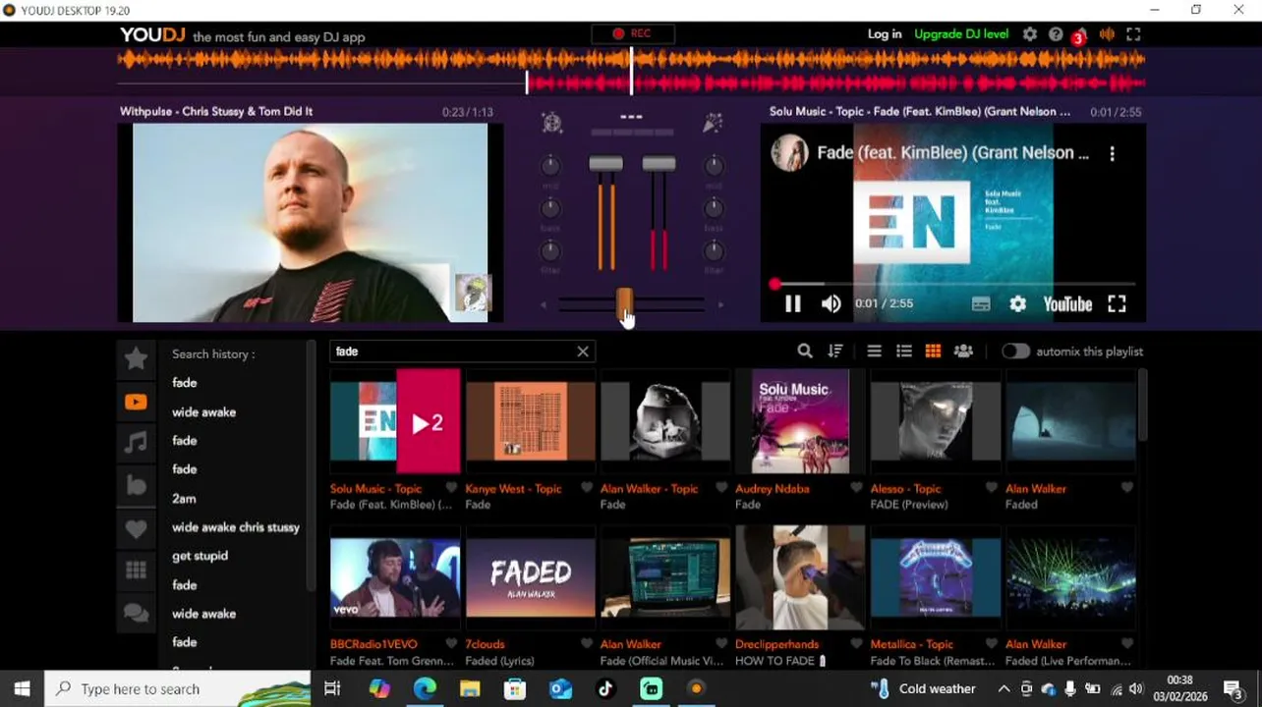The width and height of the screenshot is (1262, 707).
Task: Click the magnifier search icon
Action: (805, 352)
